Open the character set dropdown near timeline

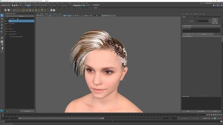[x=184, y=118]
